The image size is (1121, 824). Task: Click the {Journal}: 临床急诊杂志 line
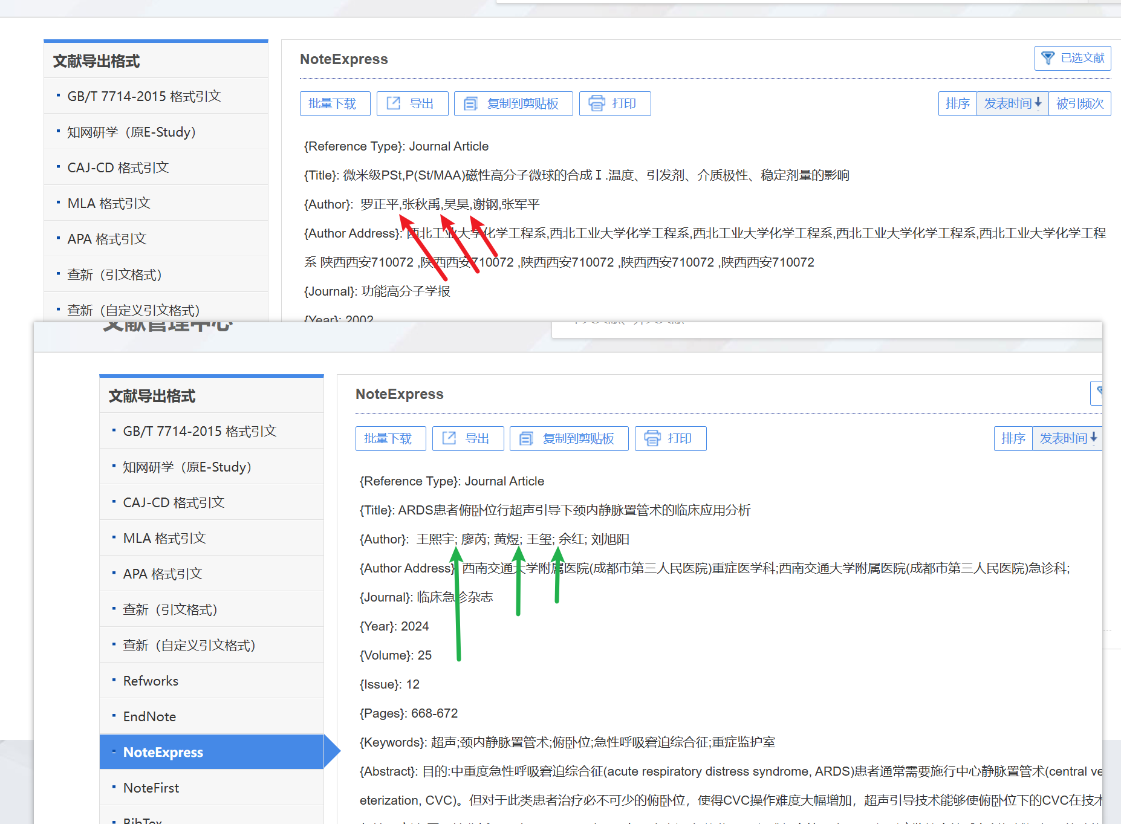tap(426, 597)
